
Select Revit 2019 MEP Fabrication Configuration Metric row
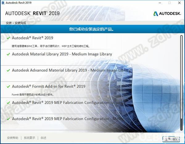[68, 119]
